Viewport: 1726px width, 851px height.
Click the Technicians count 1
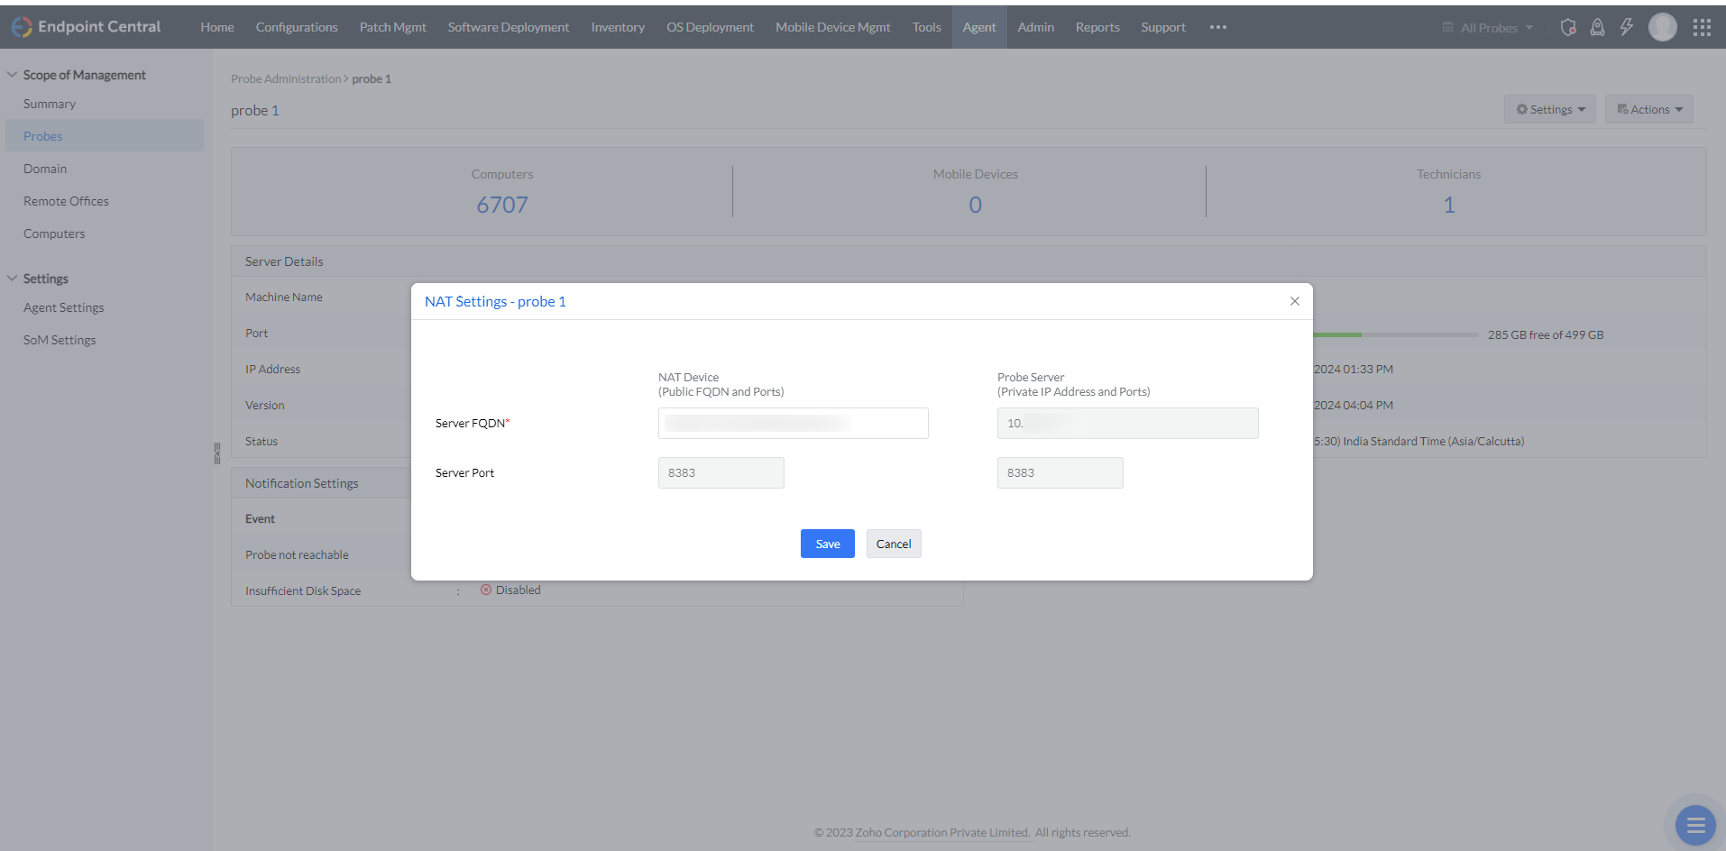click(x=1449, y=205)
